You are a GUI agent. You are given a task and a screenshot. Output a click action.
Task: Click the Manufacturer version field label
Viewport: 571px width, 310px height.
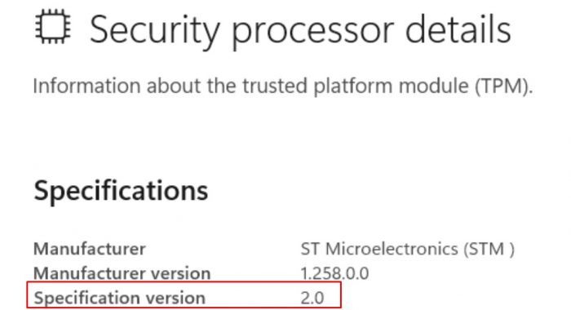122,273
